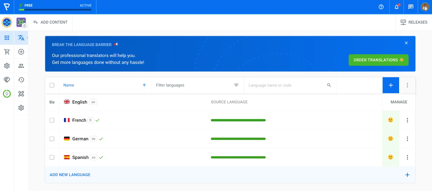Click the shopping cart sidebar icon

coord(7,52)
